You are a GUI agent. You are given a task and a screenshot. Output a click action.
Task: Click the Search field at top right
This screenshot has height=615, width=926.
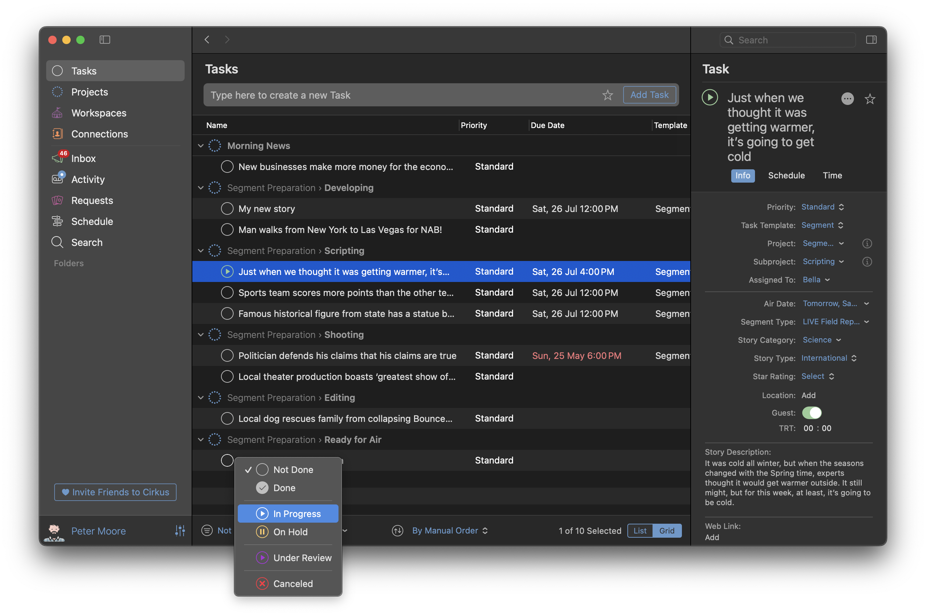point(788,40)
